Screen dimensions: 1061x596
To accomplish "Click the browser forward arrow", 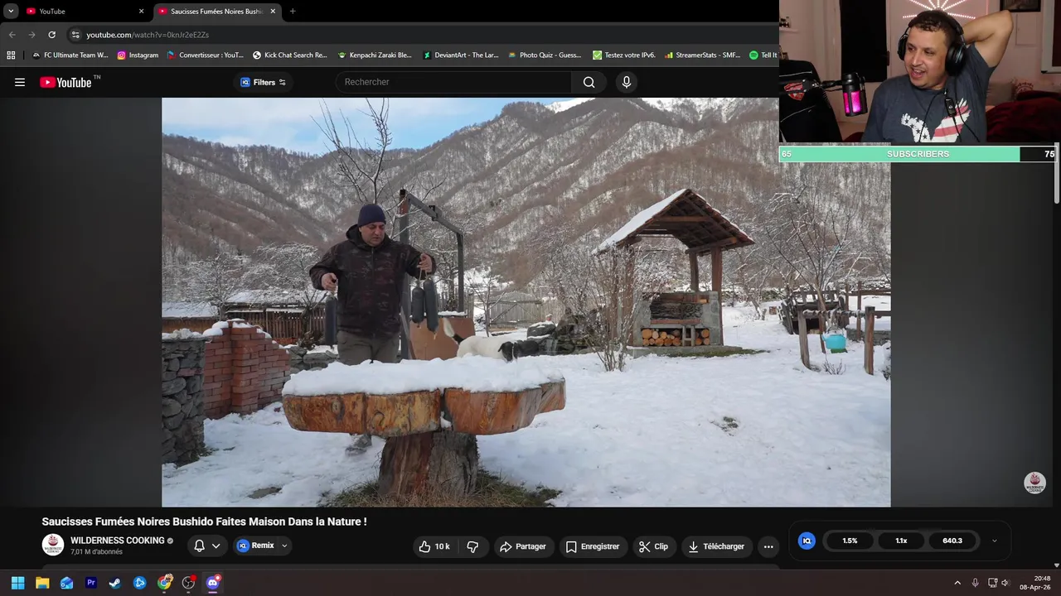I will (x=31, y=35).
